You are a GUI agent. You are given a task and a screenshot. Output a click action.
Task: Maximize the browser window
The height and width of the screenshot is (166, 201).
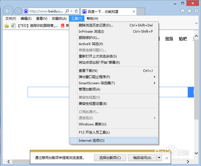click(x=183, y=3)
